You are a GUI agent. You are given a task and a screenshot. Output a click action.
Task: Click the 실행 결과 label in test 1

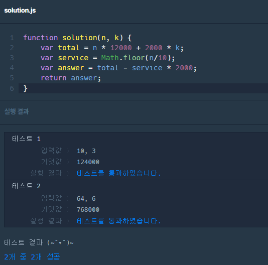46,173
